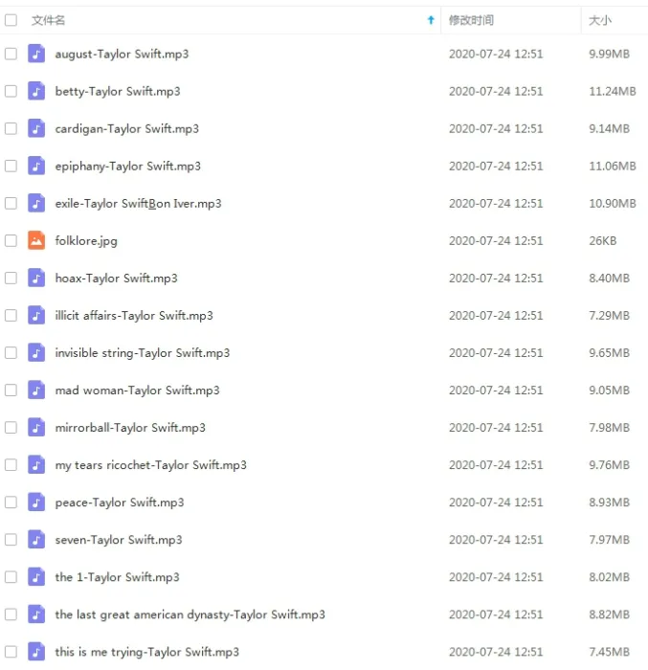Check the box for my tears ricochet-Taylor Swift.mp3
The height and width of the screenshot is (670, 648).
pyautogui.click(x=11, y=465)
